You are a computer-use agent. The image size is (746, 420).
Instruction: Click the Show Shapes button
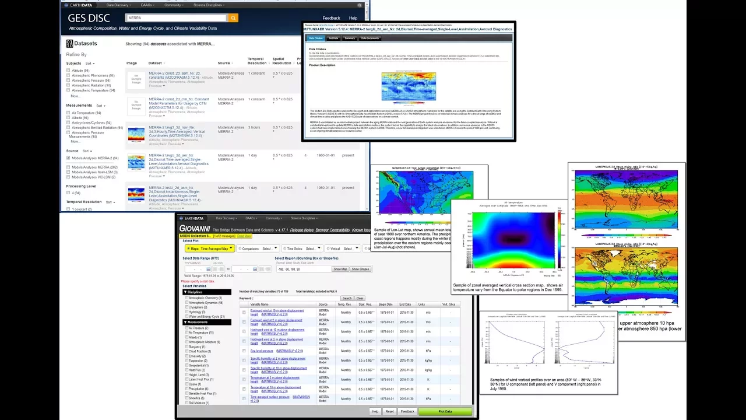pos(361,269)
